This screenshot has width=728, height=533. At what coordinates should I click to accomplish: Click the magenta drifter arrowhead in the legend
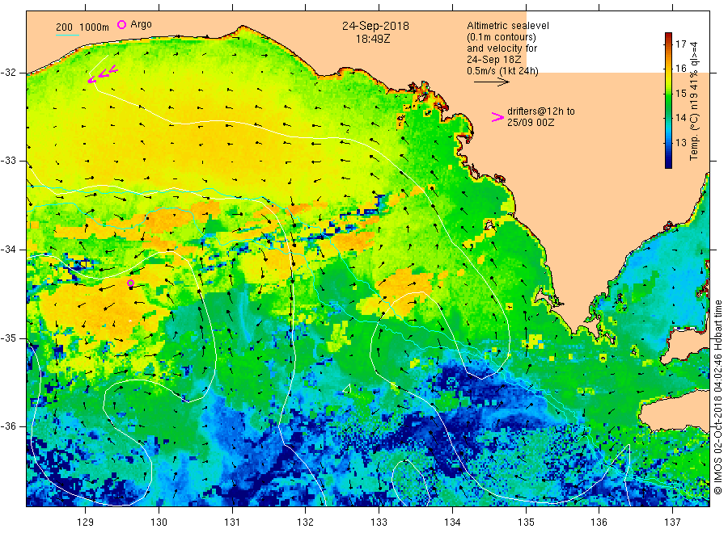[497, 117]
